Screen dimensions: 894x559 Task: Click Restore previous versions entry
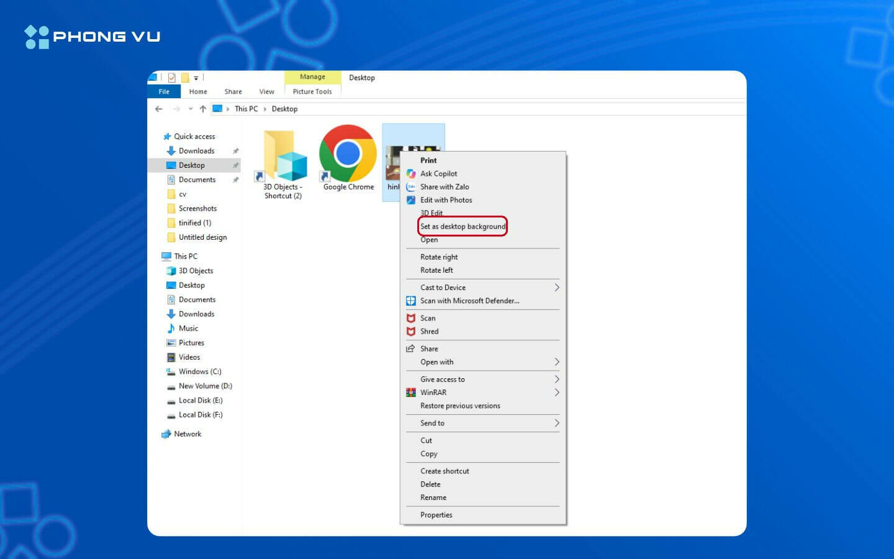click(x=460, y=406)
